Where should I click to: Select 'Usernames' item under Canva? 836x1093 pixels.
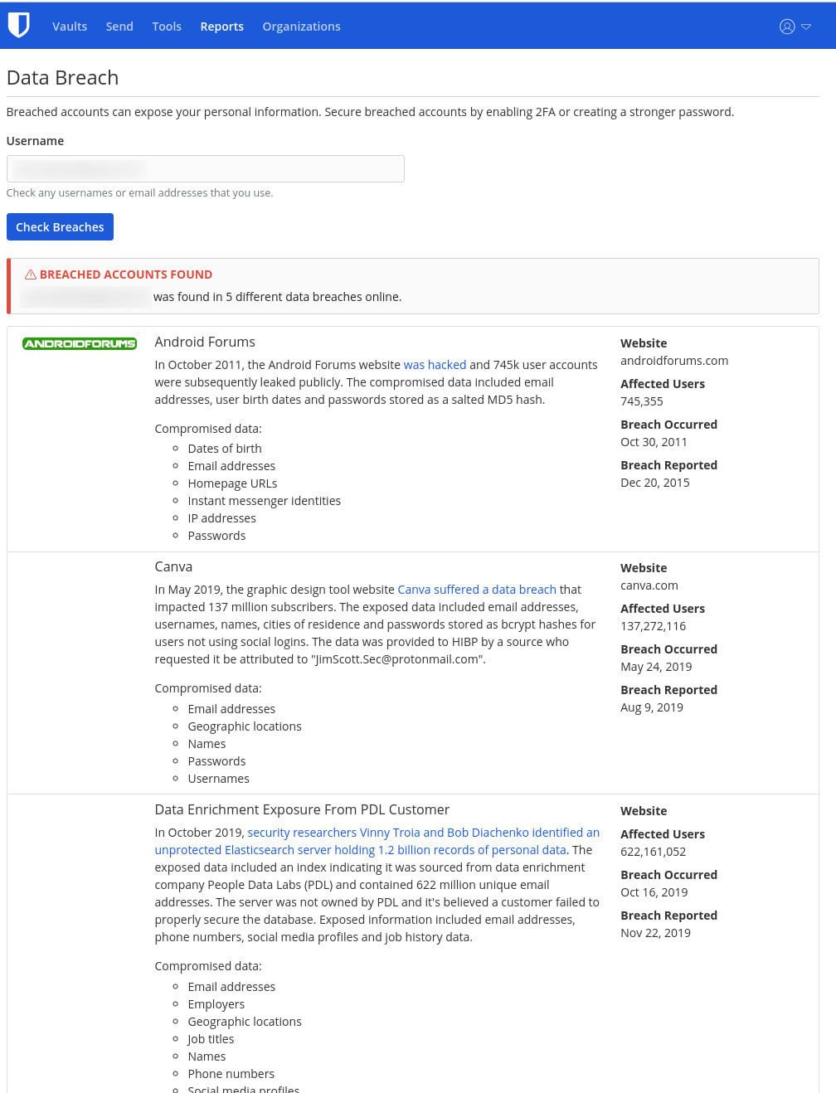point(219,779)
